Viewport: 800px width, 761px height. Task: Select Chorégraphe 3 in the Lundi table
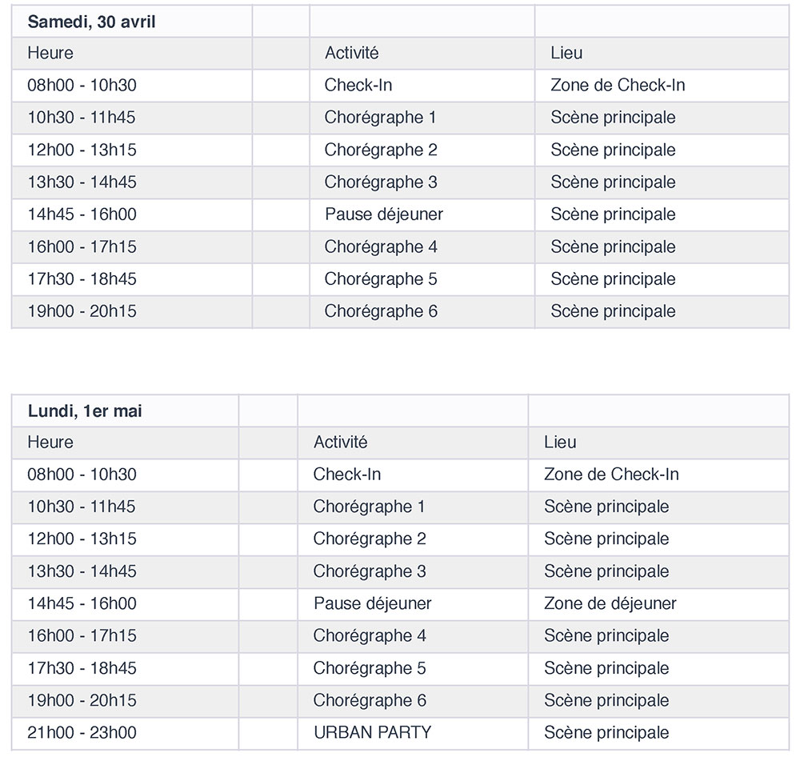click(370, 571)
